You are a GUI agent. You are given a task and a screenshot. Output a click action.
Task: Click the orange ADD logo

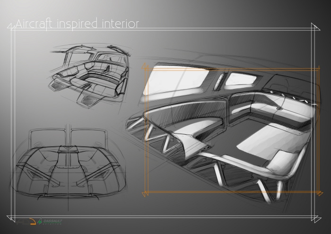tap(26, 222)
